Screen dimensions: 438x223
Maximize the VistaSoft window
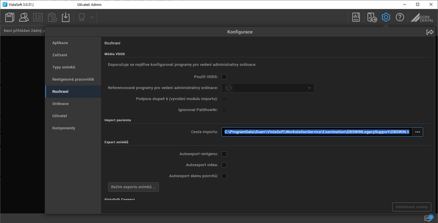pyautogui.click(x=417, y=5)
